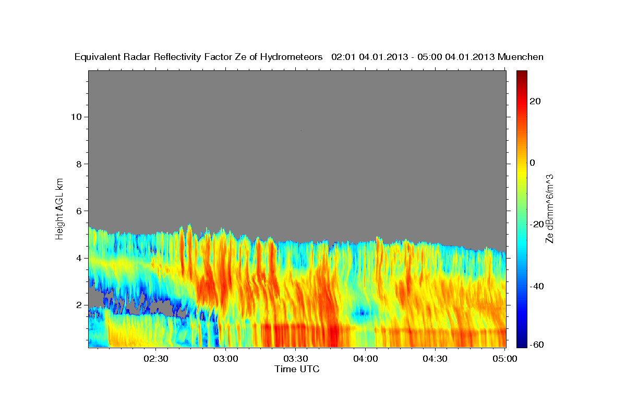Screen dimensions: 626x417
Task: Click the height tick label 6
Action: tap(80, 211)
